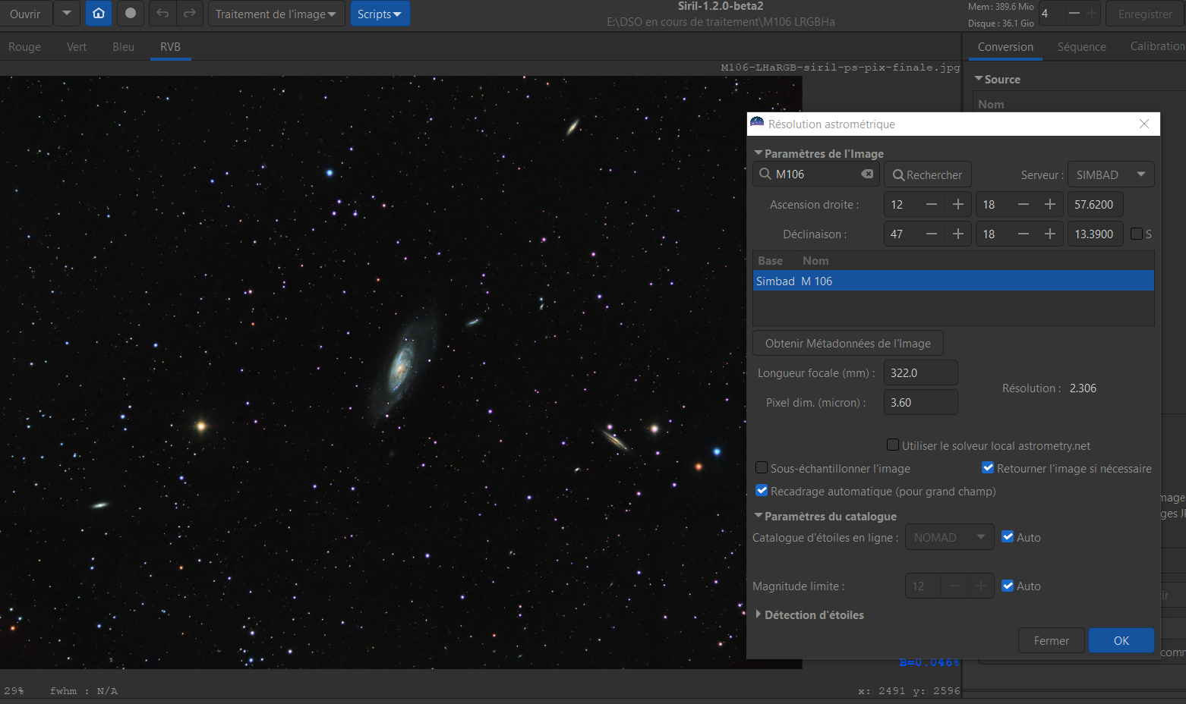
Task: Open the Conversion tab
Action: point(1005,47)
